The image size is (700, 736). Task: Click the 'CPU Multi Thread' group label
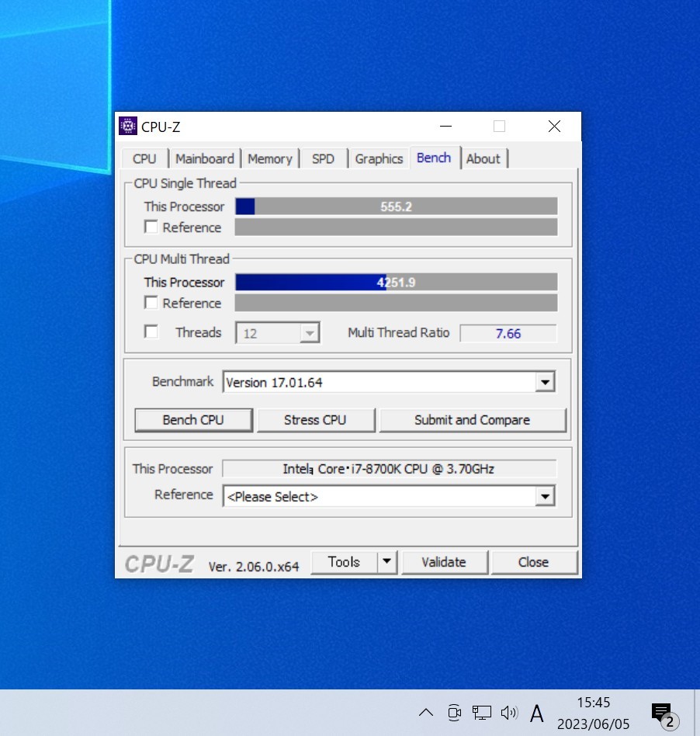tap(182, 259)
